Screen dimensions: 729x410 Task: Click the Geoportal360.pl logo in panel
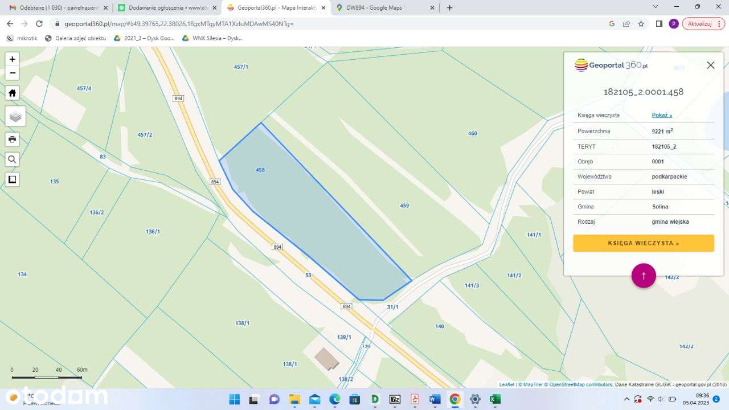pos(611,65)
